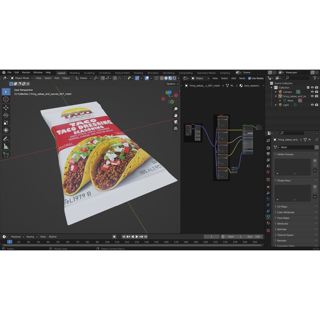Select the Add Cube tool
Image resolution: width=320 pixels, height=320 pixels.
coord(6,155)
